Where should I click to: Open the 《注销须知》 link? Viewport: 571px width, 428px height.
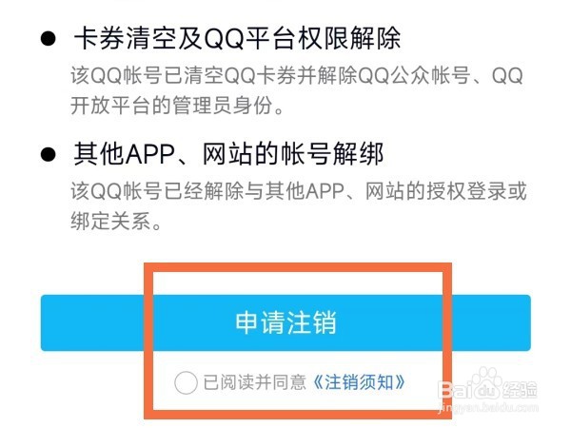[x=359, y=382]
